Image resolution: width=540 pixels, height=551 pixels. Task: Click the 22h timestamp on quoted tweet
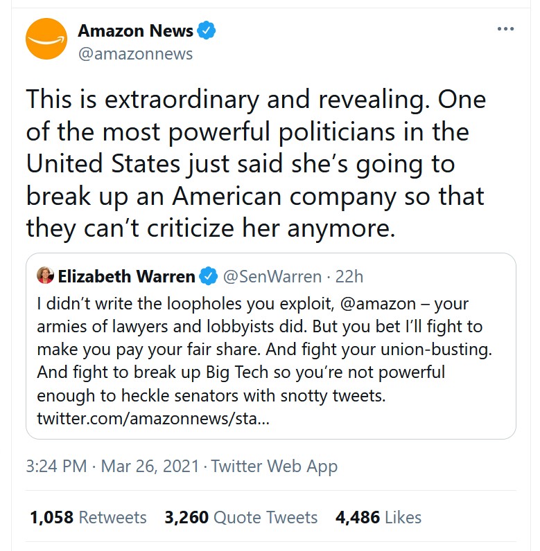coord(349,276)
